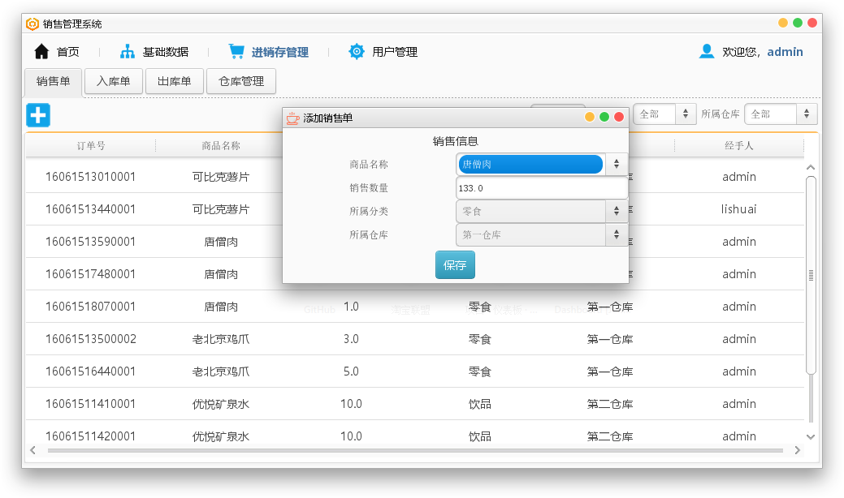Select order 16061511420001
The image size is (844, 498).
[x=90, y=436]
